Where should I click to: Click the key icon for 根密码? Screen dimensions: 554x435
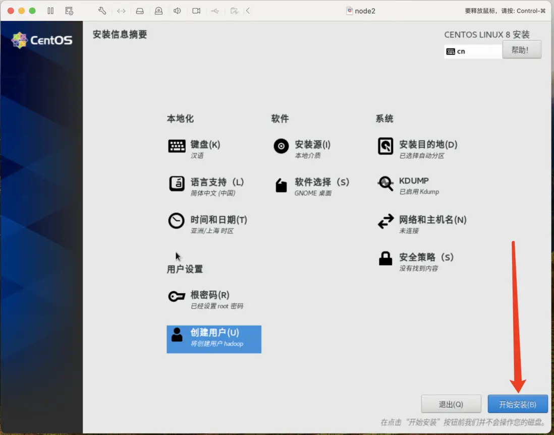(x=177, y=296)
